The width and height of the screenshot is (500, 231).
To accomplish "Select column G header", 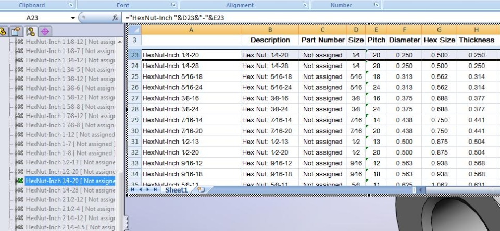I will point(439,30).
